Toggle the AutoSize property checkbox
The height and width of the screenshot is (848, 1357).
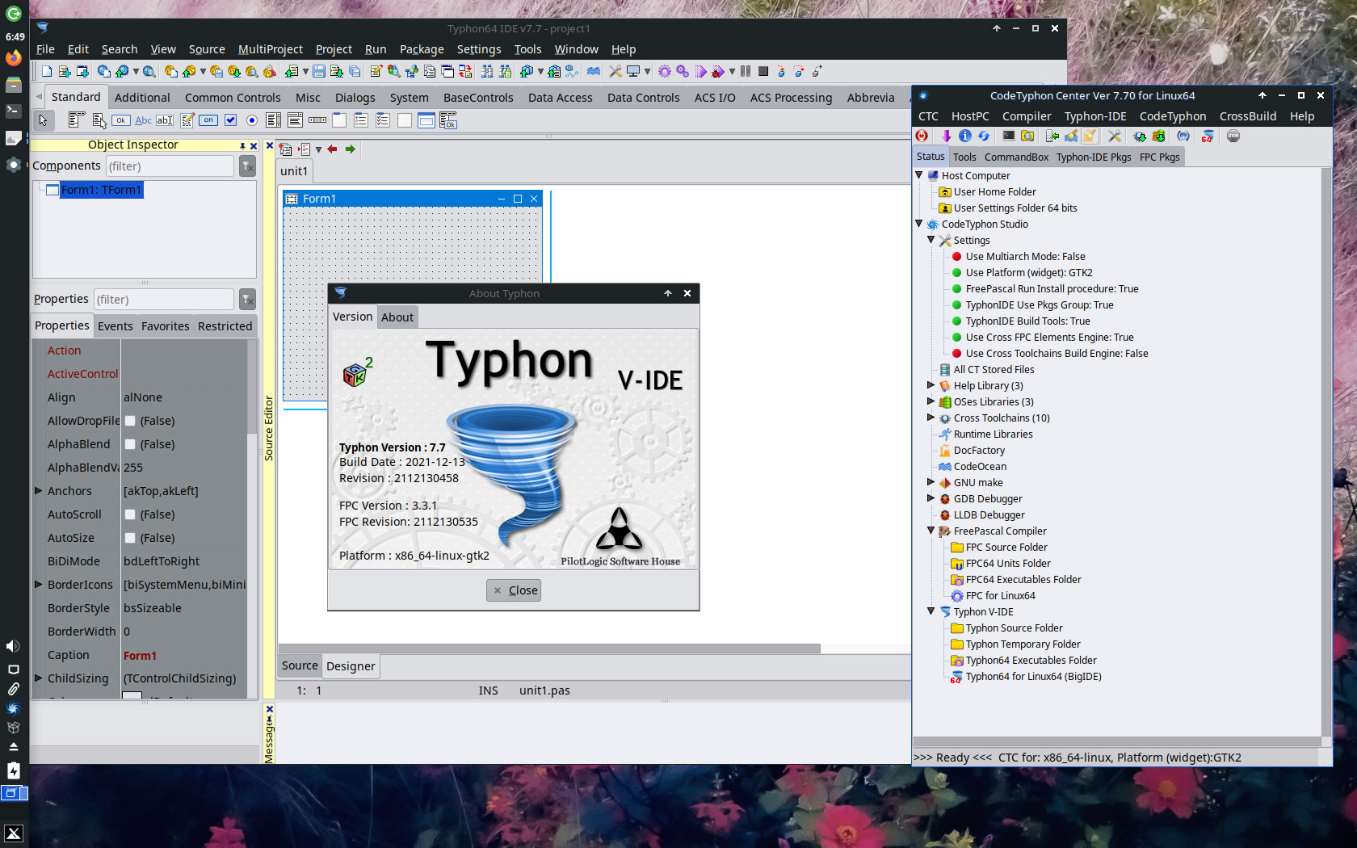point(130,538)
